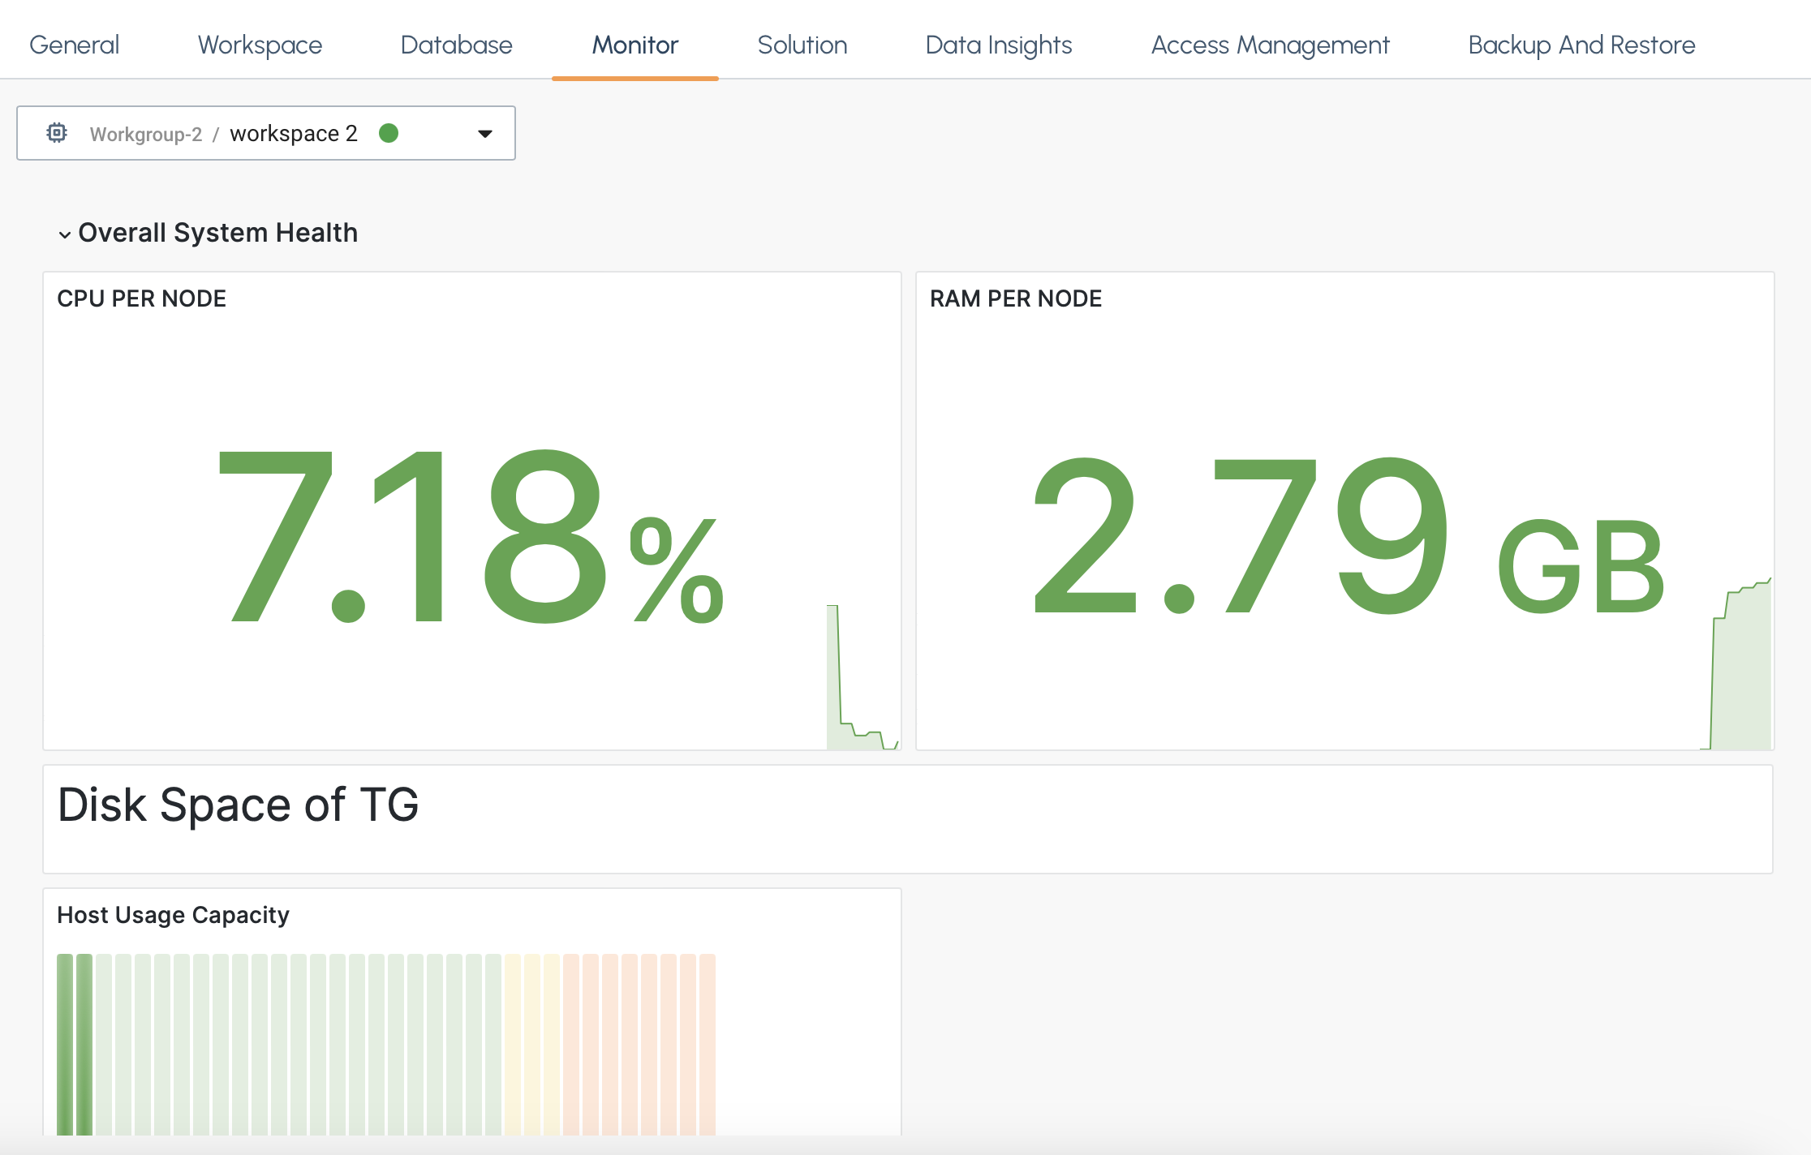
Task: Click the workspace chip icon in breadcrumb
Action: pos(57,132)
